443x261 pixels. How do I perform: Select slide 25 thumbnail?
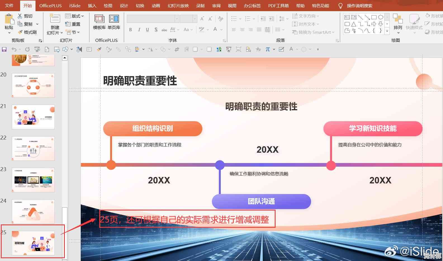[x=33, y=243]
